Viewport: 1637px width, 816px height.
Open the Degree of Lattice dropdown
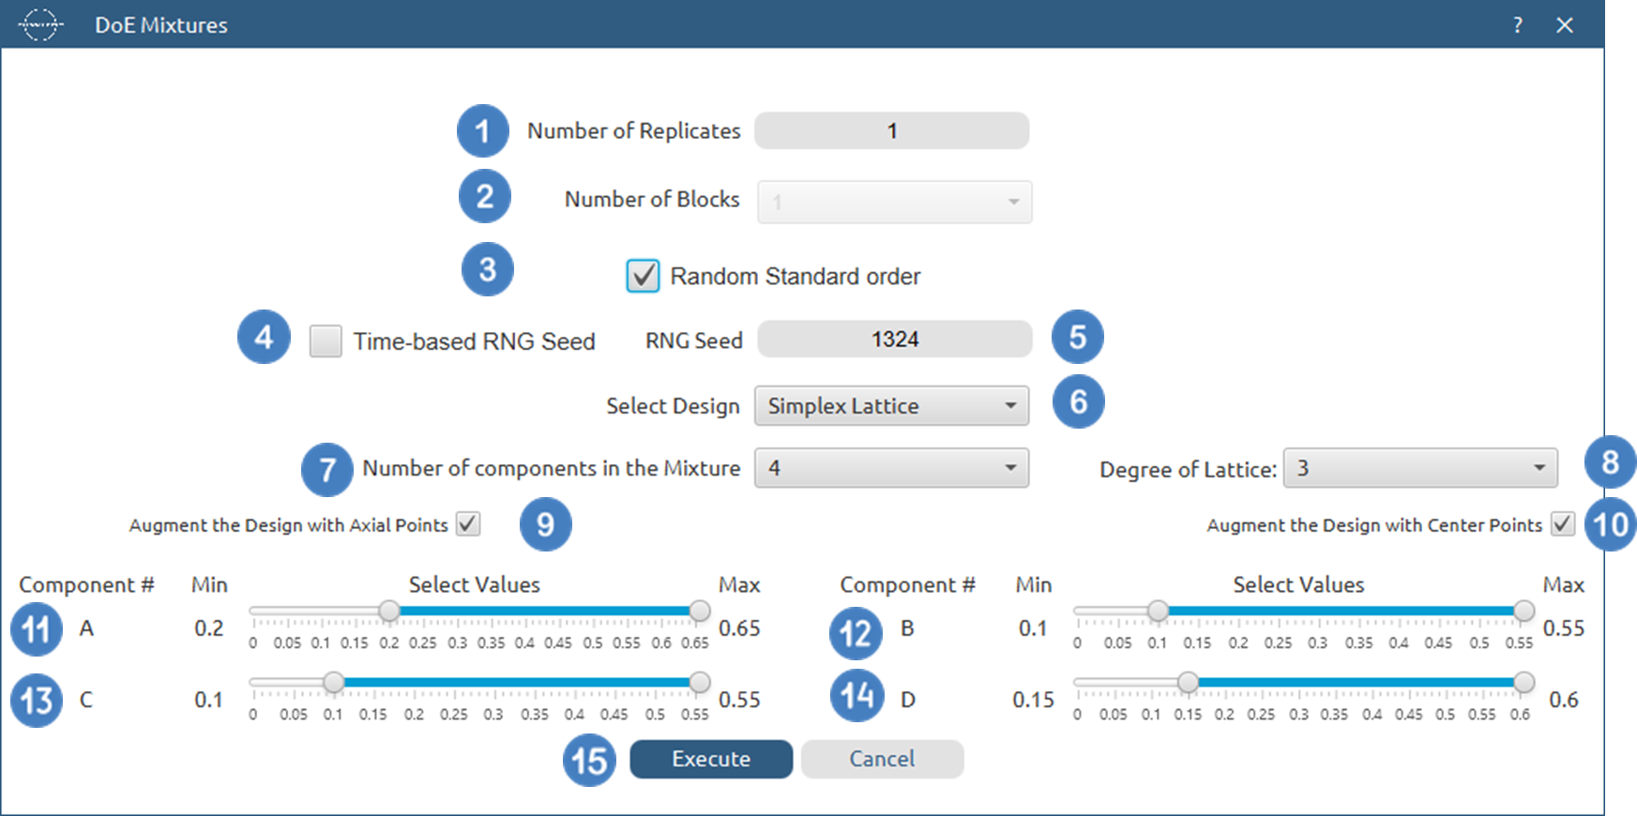1419,468
